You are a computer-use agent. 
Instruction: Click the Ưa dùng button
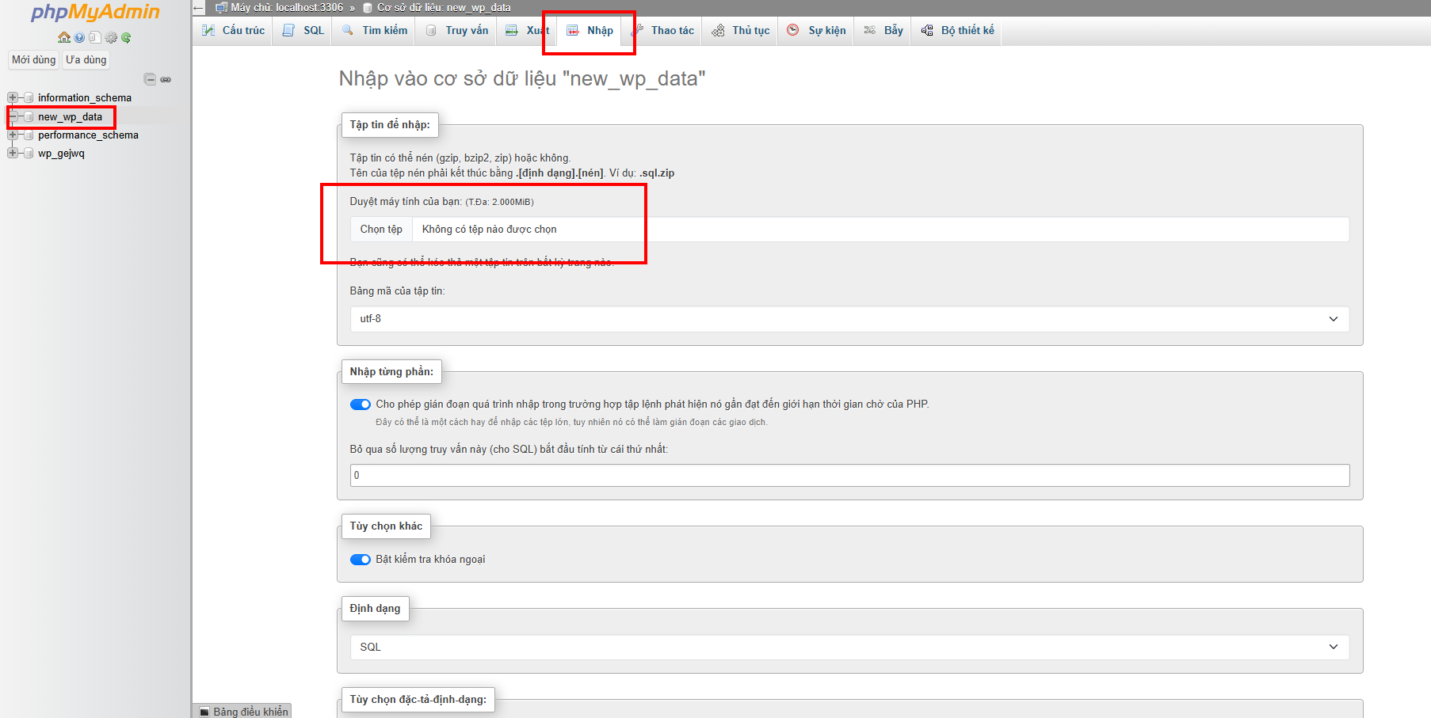pyautogui.click(x=86, y=59)
